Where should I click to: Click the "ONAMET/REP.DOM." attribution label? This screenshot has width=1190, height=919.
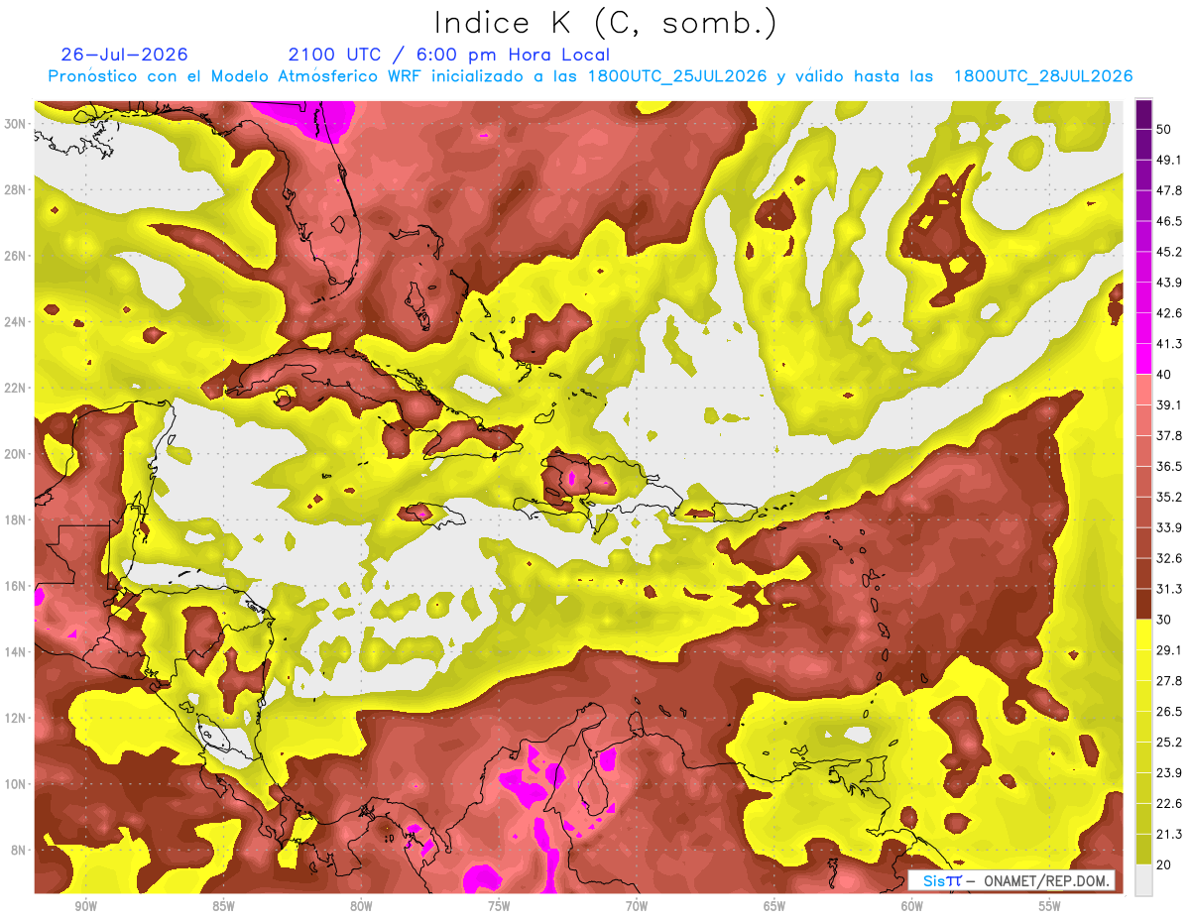tap(1046, 880)
